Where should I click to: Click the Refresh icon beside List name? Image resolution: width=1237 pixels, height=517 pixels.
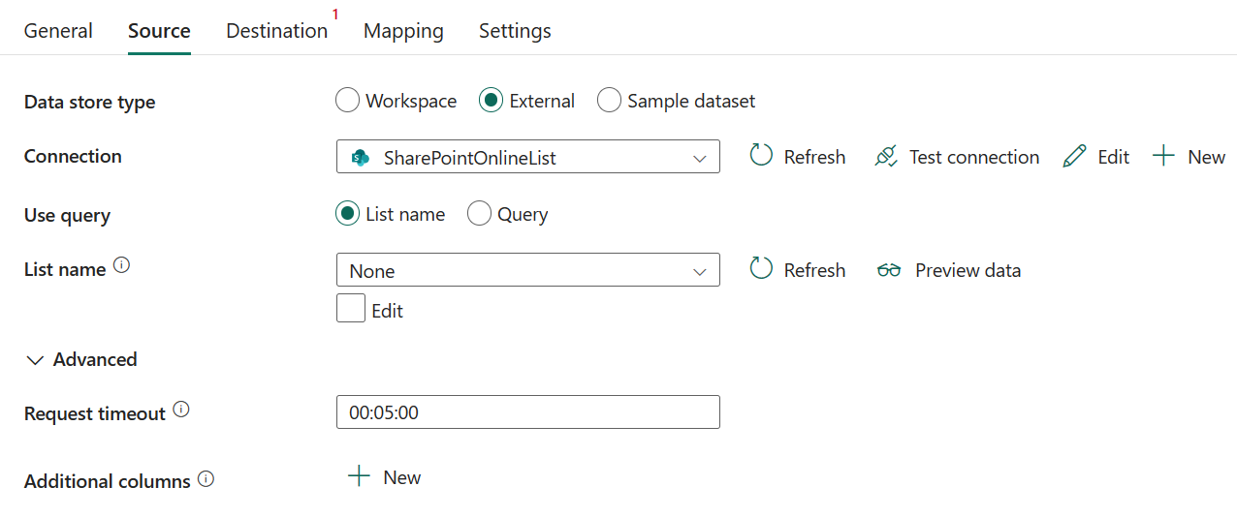[761, 269]
